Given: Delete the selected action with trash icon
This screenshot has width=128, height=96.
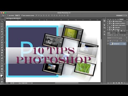Looking at the screenshot, I should [124, 31].
